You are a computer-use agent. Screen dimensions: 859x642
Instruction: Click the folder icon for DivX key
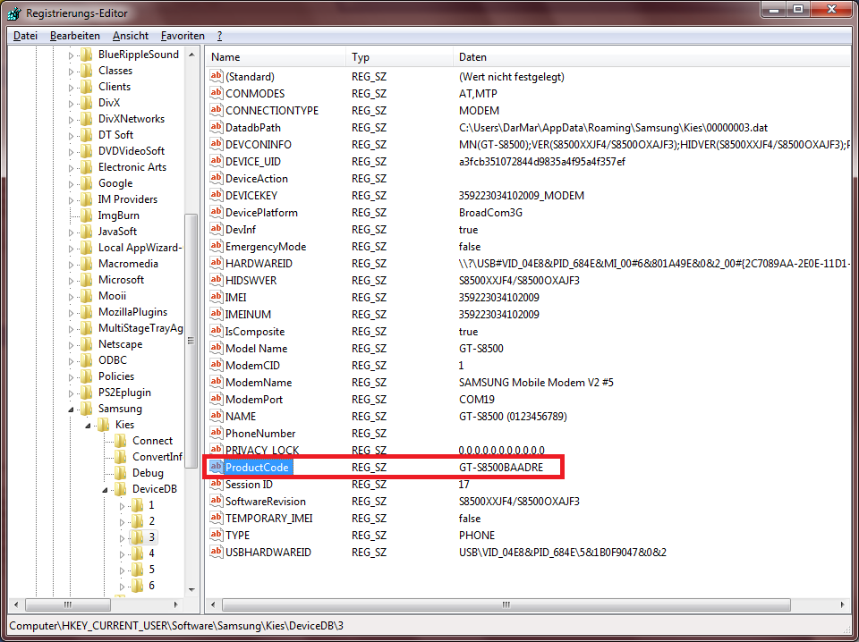point(86,103)
